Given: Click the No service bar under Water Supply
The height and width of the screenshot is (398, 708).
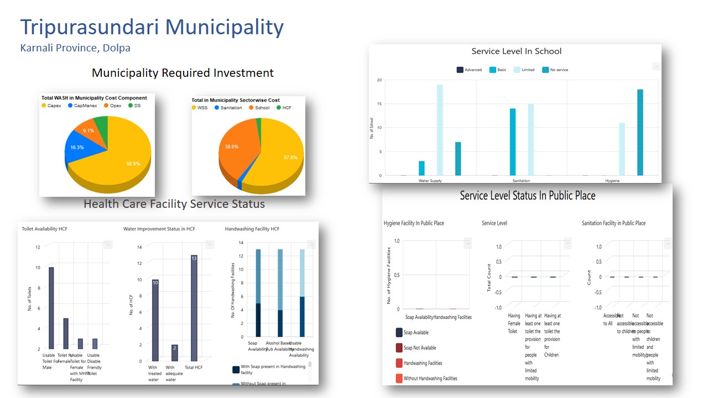Looking at the screenshot, I should 458,159.
